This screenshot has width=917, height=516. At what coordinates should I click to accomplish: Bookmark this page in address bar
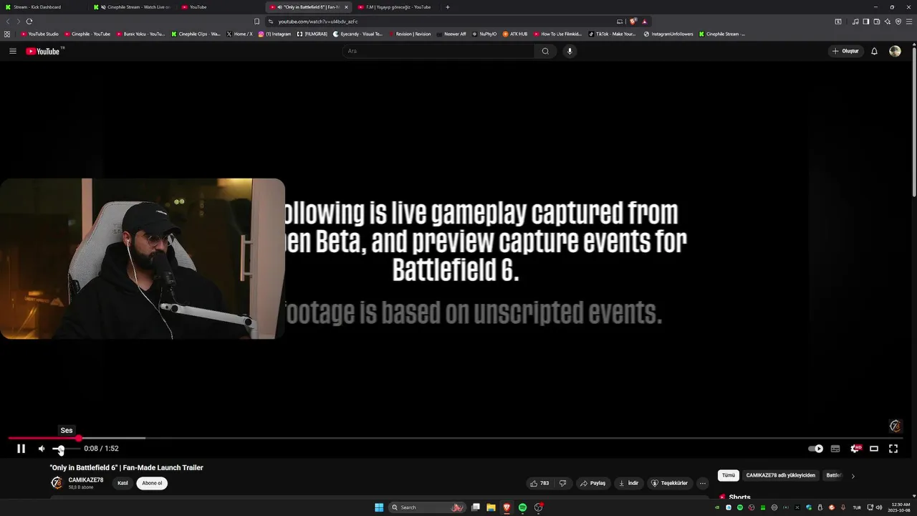pos(257,21)
